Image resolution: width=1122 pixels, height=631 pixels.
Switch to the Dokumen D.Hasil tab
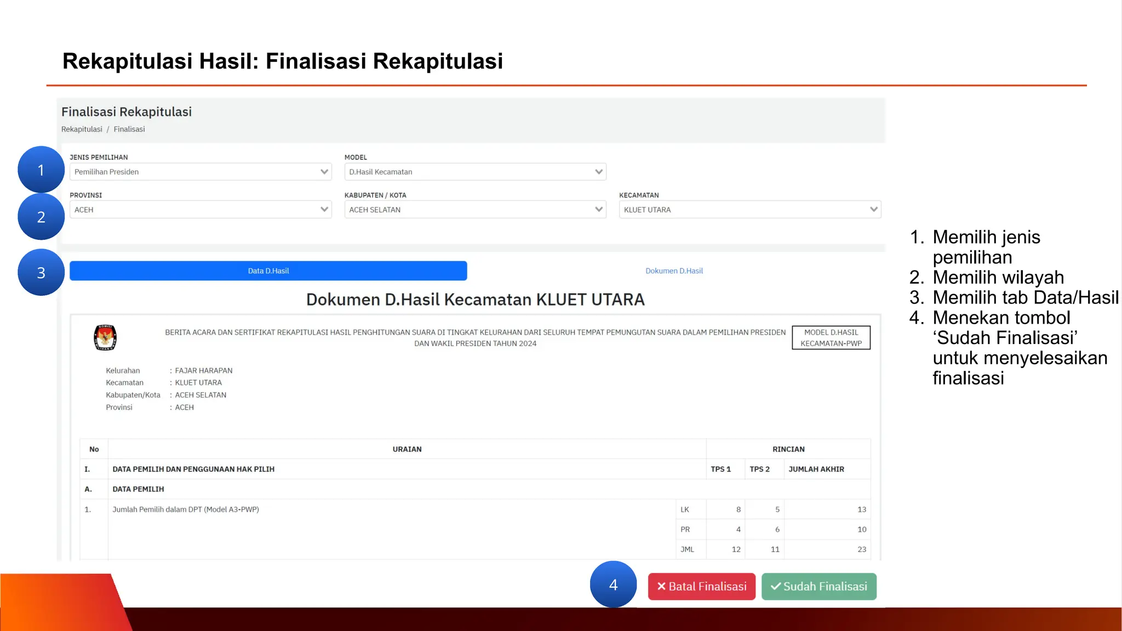674,271
